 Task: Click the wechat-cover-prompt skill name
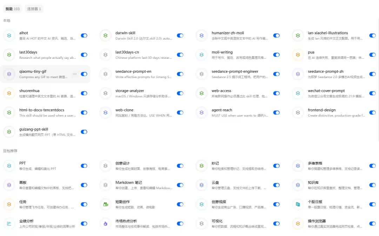[326, 91]
